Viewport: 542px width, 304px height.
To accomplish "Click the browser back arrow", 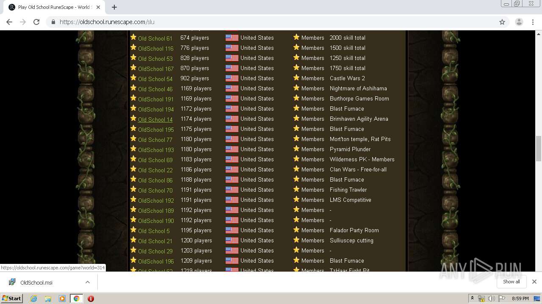I will [x=9, y=22].
